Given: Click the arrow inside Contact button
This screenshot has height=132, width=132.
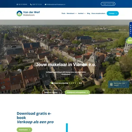Looking at the screenshot, I should [x=116, y=13].
